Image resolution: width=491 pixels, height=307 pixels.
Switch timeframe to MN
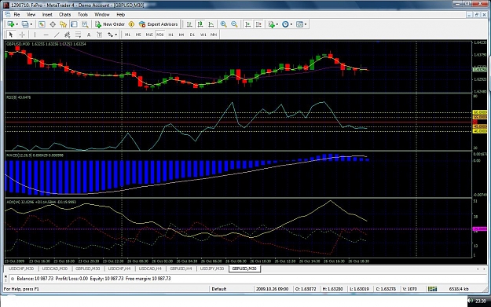coord(214,35)
